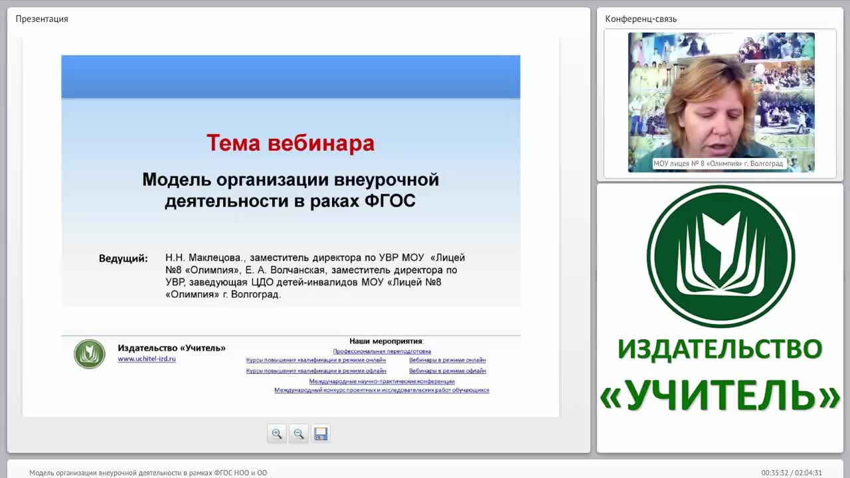Image resolution: width=850 pixels, height=478 pixels.
Task: Open the Вебинары в режиме офлайн link
Action: pyautogui.click(x=448, y=371)
